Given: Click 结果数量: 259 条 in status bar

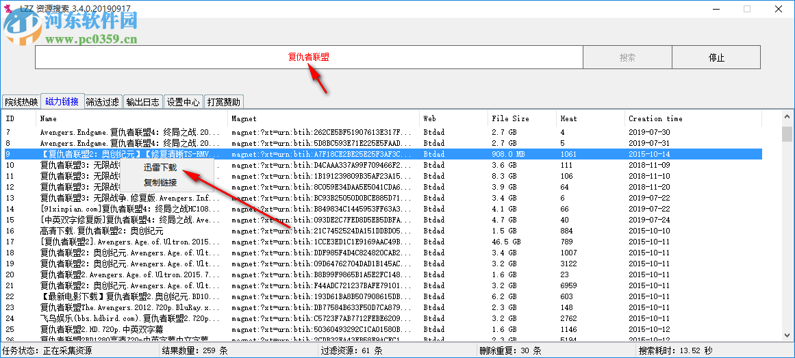Looking at the screenshot, I should point(194,350).
